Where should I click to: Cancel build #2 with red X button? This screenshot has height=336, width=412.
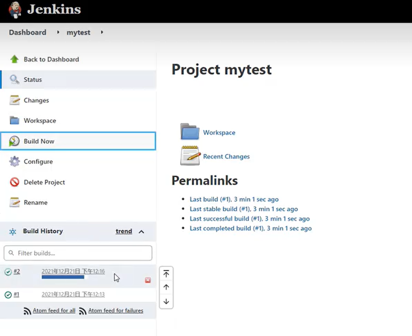pos(148,280)
